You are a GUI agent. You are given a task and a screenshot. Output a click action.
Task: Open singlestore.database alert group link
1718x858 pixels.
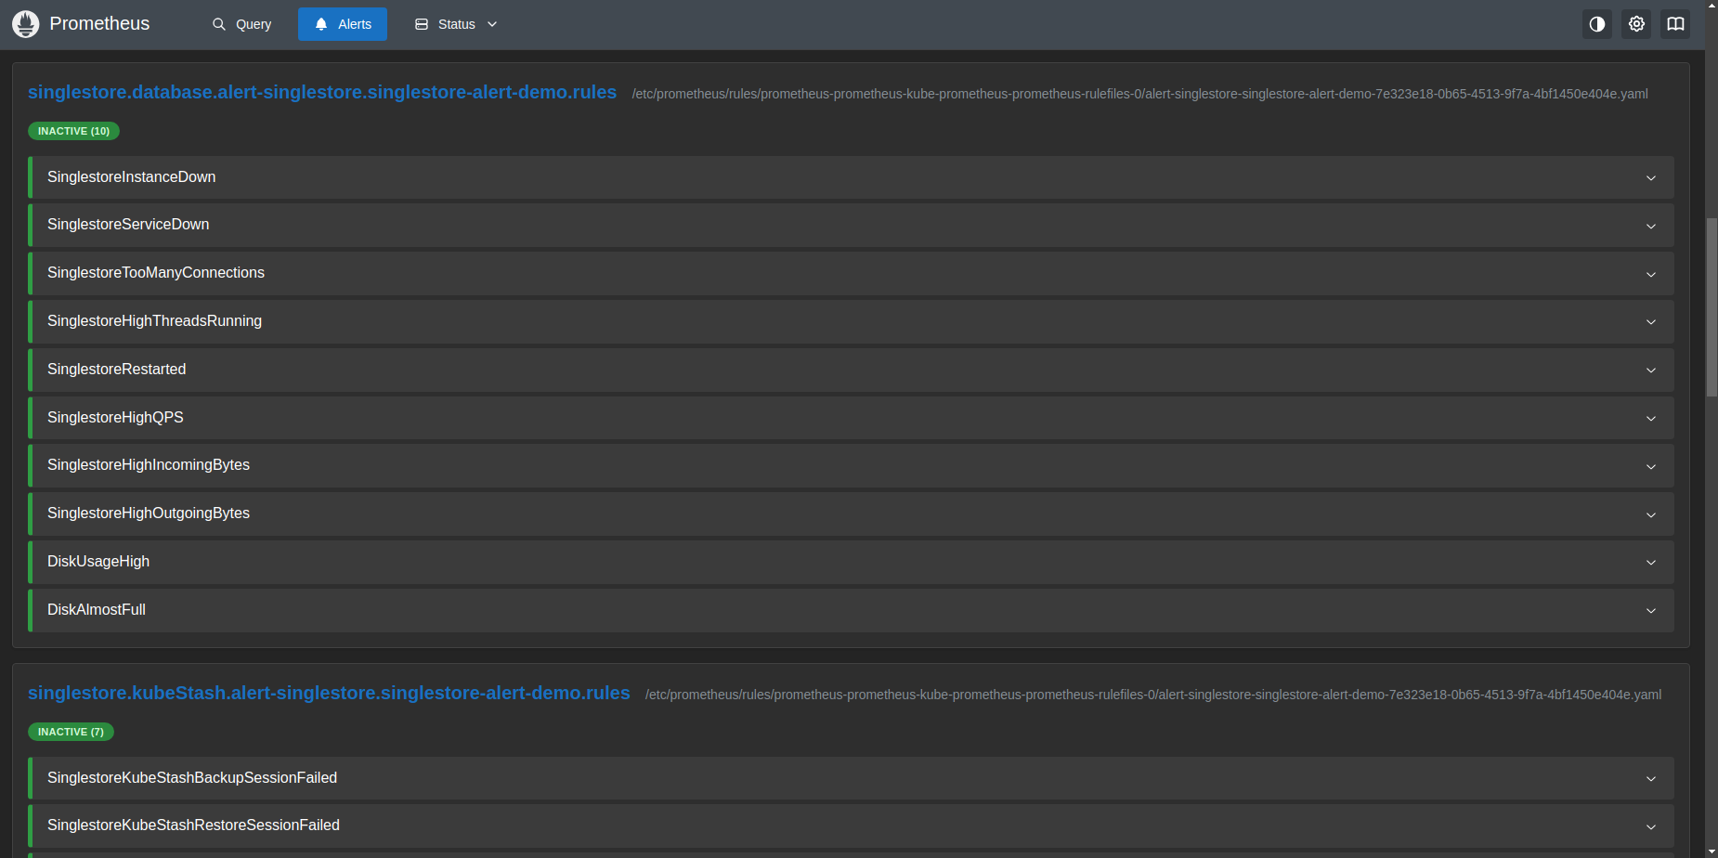[x=322, y=92]
